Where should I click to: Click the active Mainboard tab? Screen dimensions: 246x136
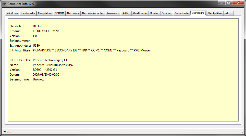[x=198, y=13]
